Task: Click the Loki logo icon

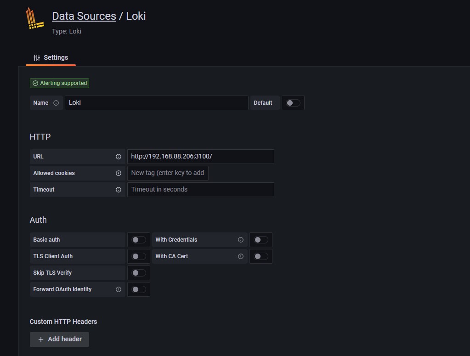Action: [35, 19]
